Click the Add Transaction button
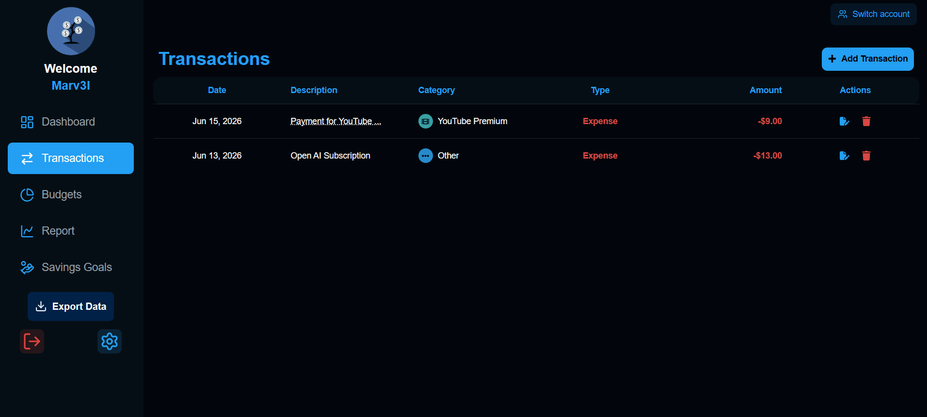The image size is (927, 417). click(868, 59)
